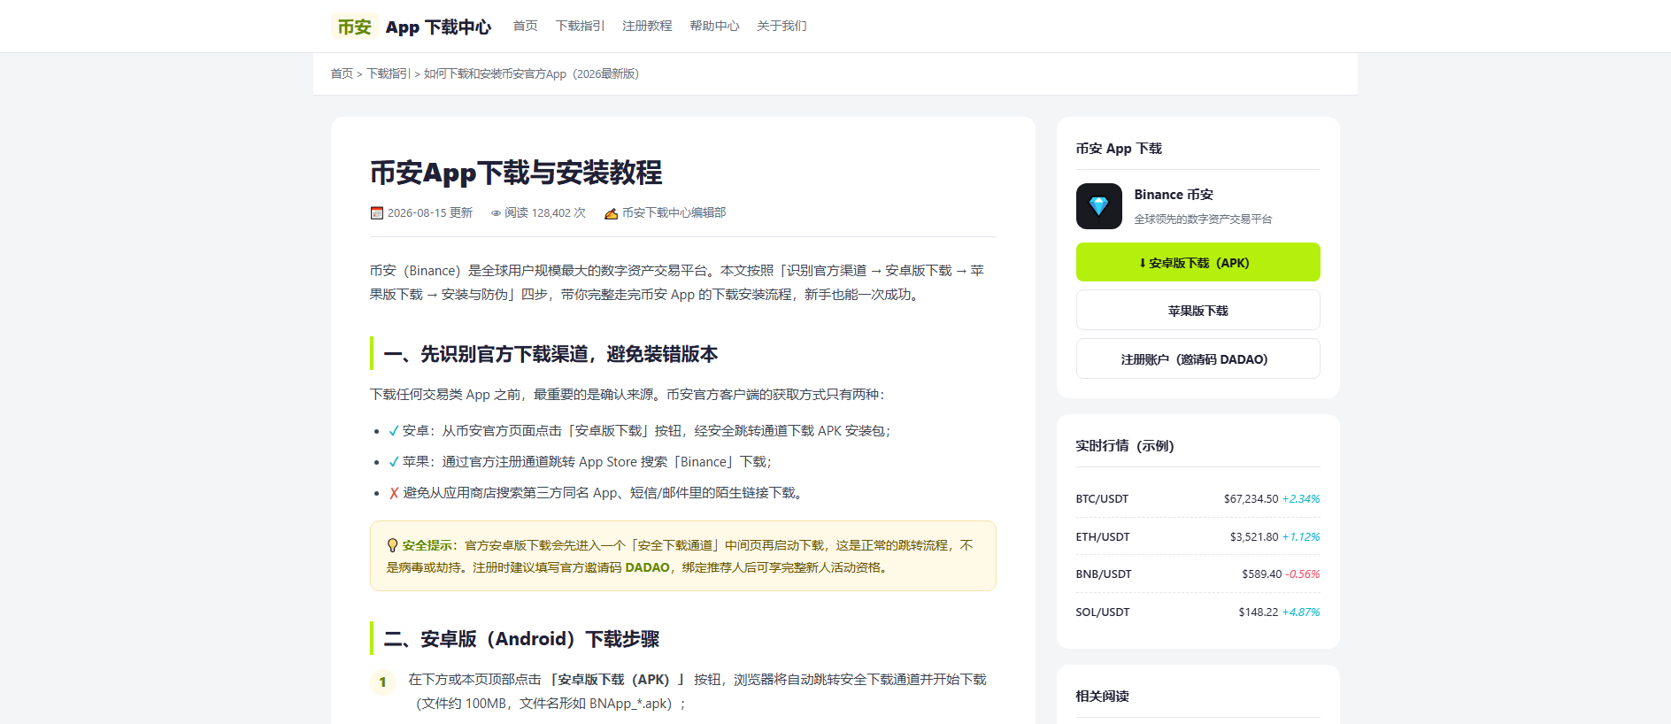Click the 下载指引 breadcrumb link
Viewport: 1671px width, 724px height.
click(x=389, y=74)
